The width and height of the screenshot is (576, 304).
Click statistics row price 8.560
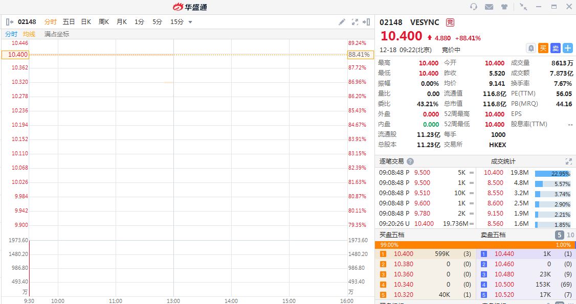point(495,223)
